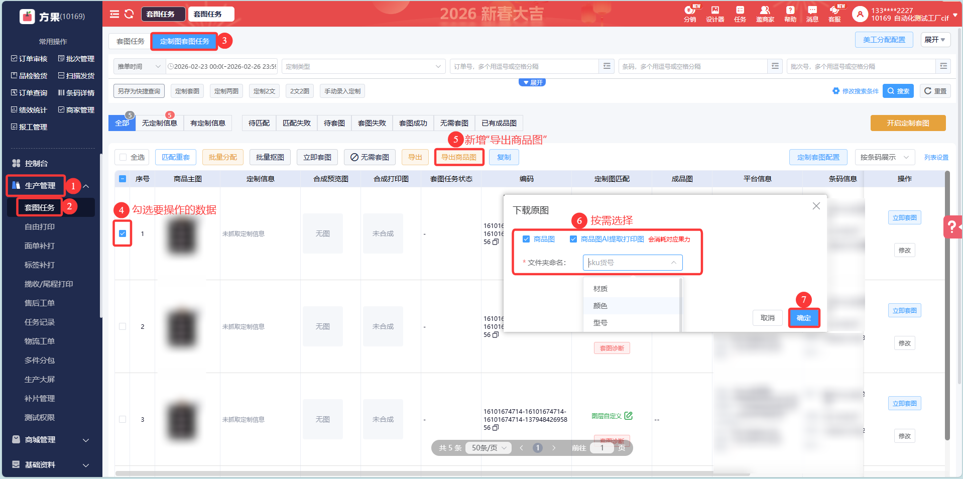
Task: Click the table's horizontal scrollbar
Action: click(x=432, y=473)
